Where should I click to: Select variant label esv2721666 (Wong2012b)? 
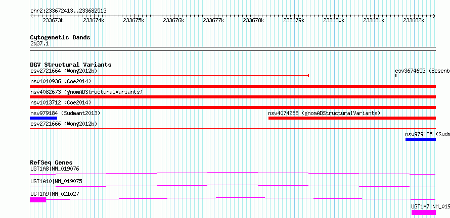point(64,124)
